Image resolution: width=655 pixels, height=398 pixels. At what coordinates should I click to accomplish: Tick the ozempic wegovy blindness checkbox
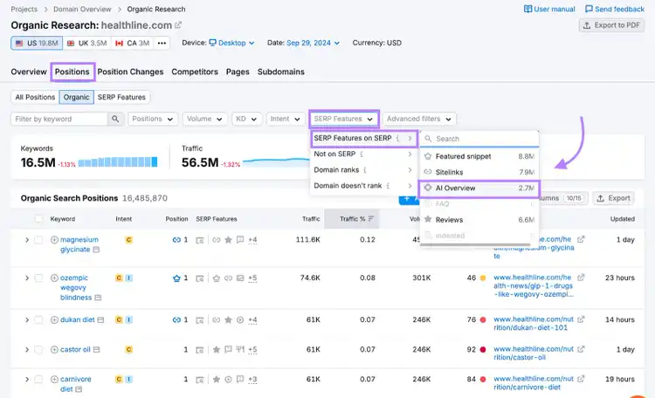click(38, 278)
